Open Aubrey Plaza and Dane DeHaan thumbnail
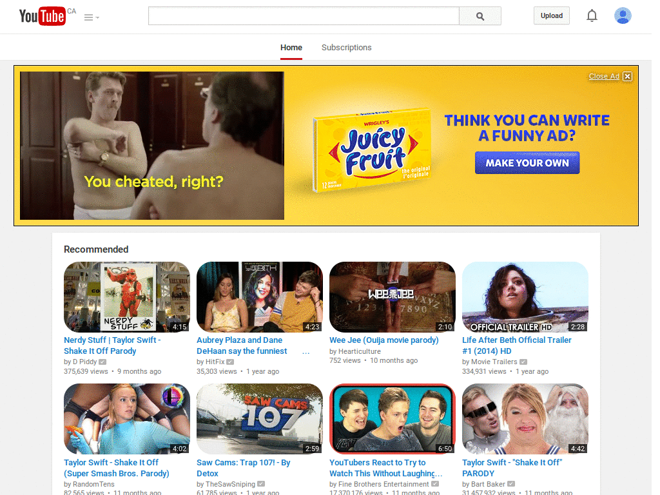Image resolution: width=660 pixels, height=495 pixels. [260, 297]
